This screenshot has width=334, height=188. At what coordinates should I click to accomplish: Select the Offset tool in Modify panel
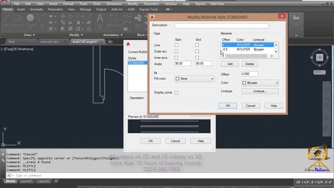[89, 29]
